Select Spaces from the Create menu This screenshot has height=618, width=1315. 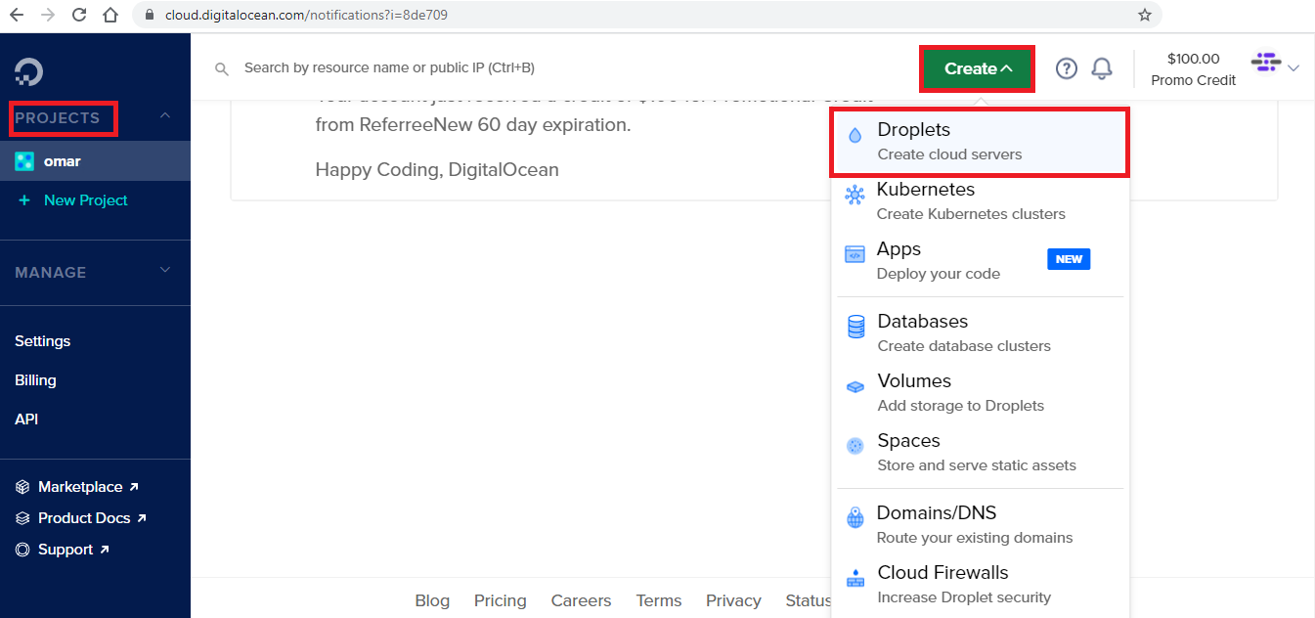pos(980,453)
